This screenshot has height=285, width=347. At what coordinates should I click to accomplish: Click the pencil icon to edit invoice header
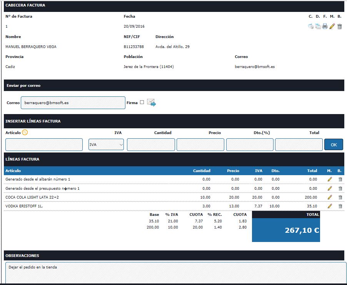click(x=332, y=27)
